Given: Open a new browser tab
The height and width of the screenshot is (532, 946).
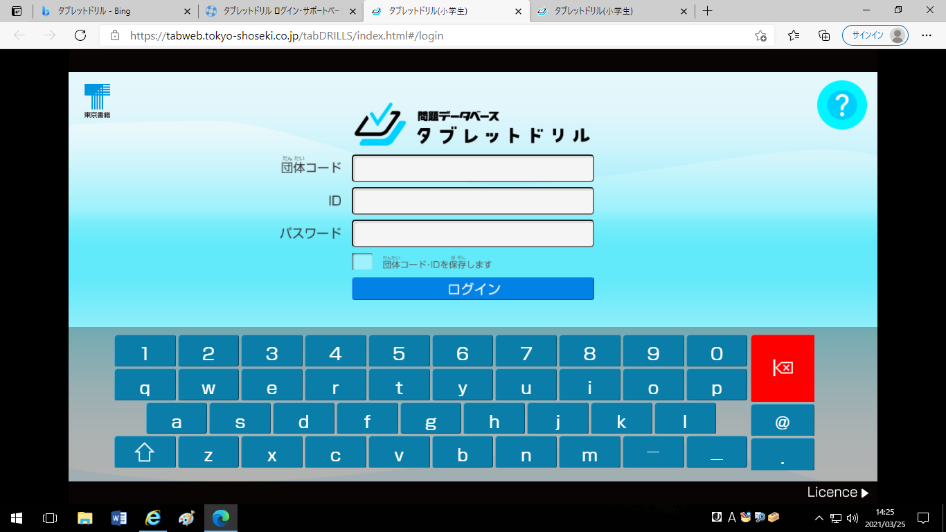Looking at the screenshot, I should coord(707,11).
